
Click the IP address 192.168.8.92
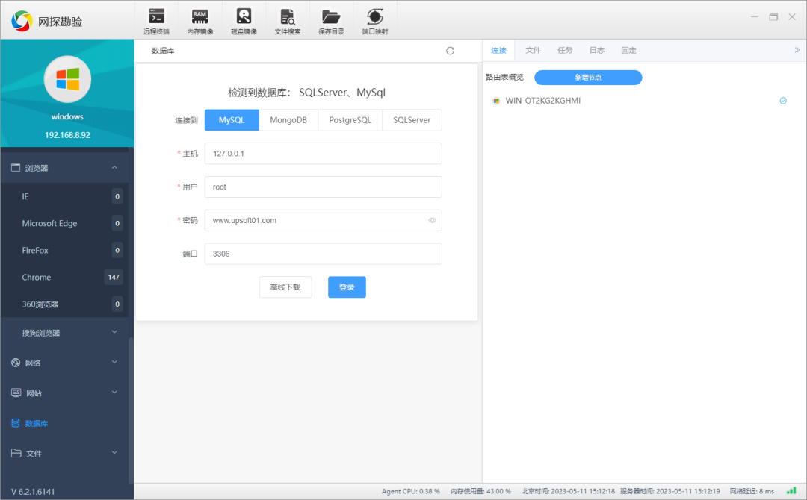[67, 135]
